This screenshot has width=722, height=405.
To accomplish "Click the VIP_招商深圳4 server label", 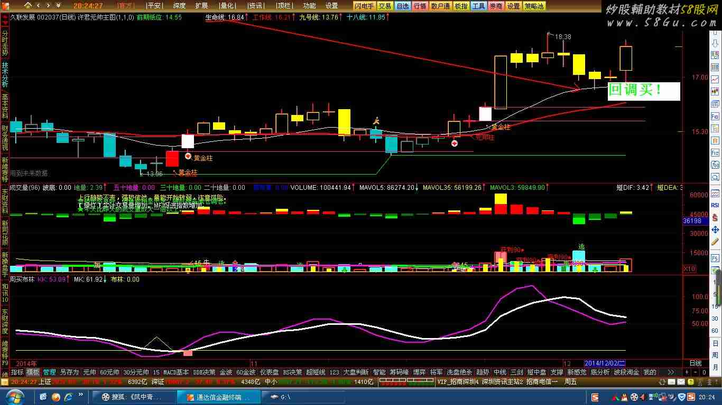I will click(x=458, y=382).
